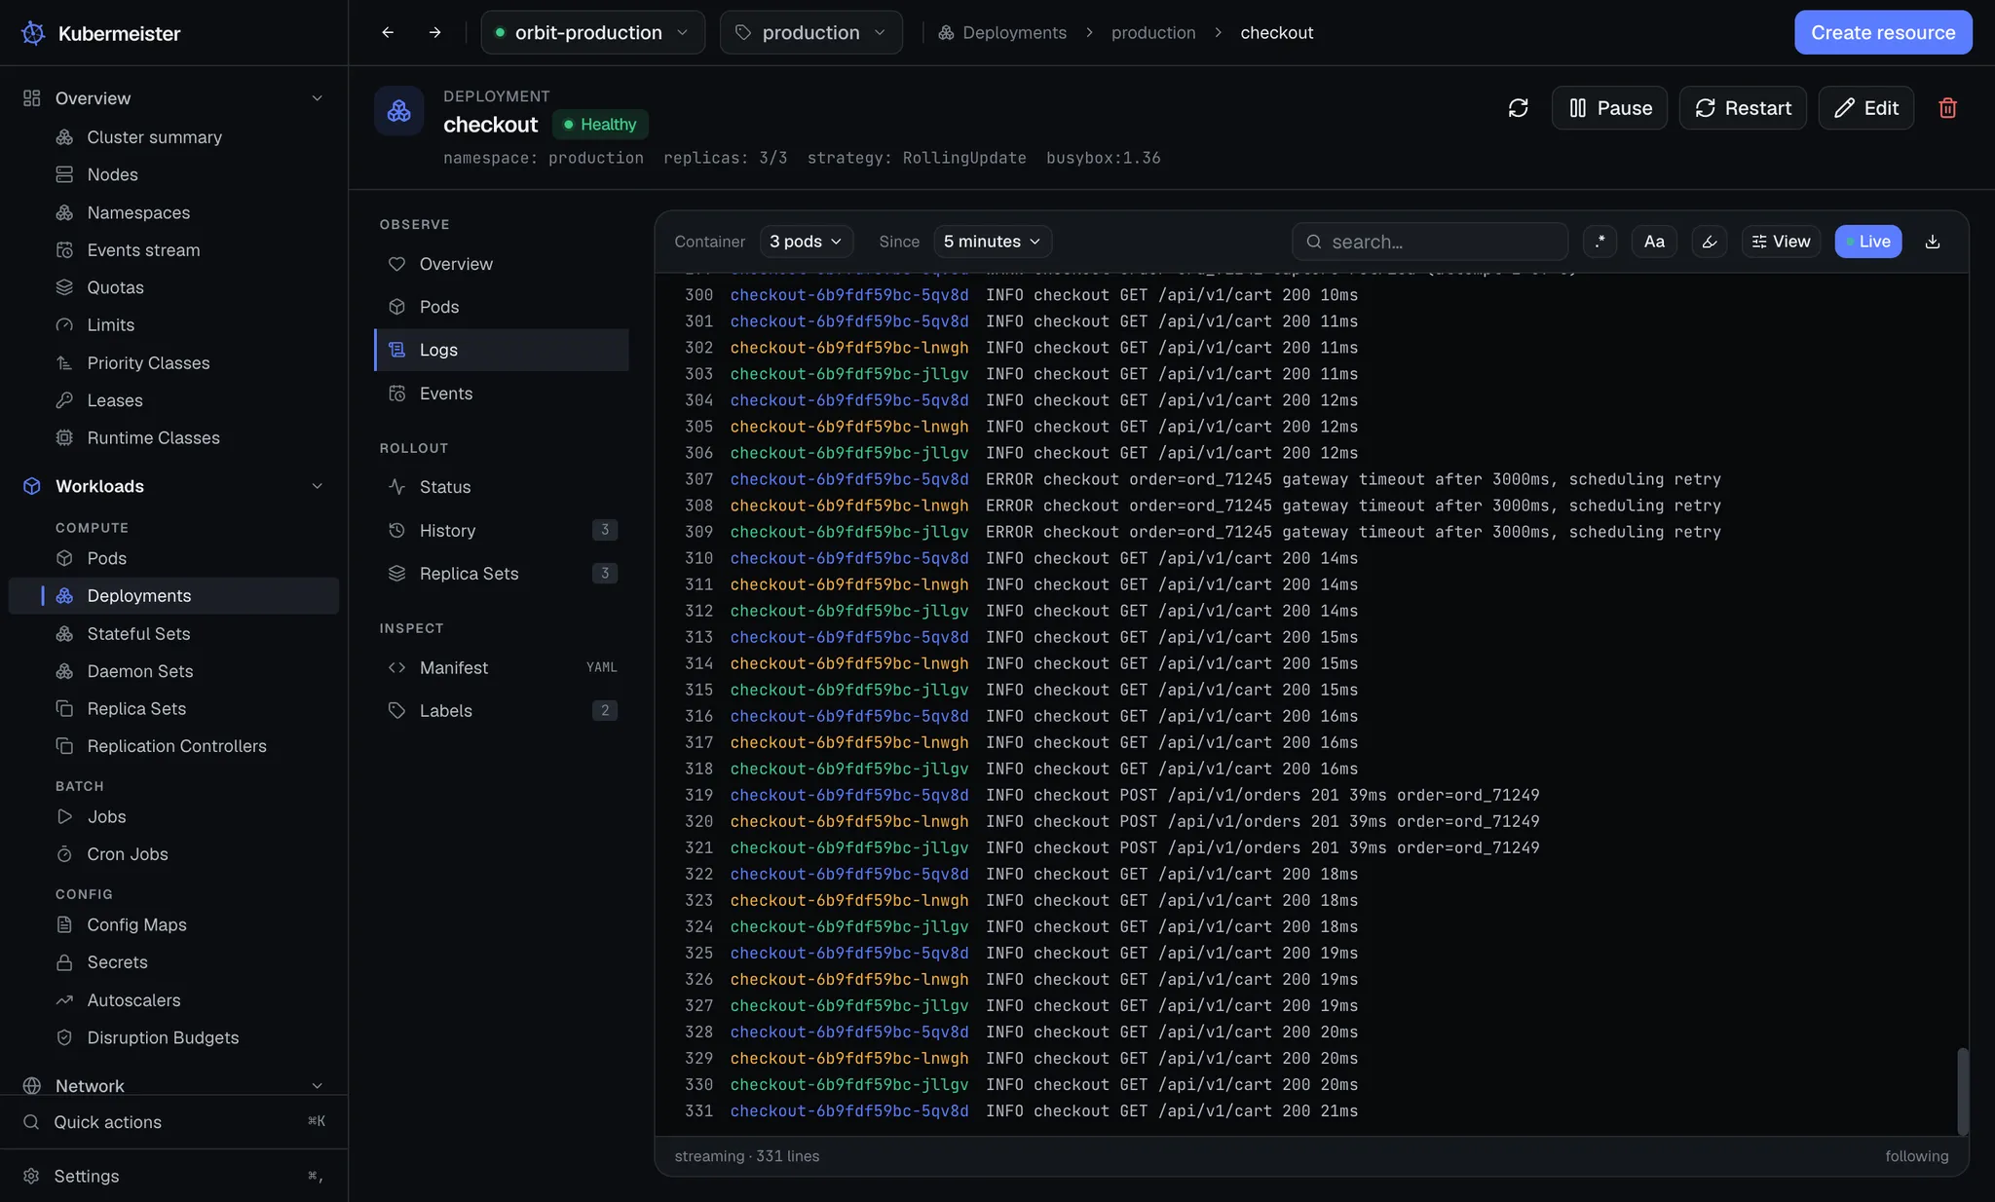
Task: Edit the checkout deployment
Action: [1865, 108]
